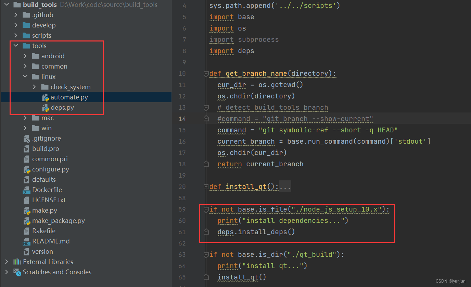
Task: Click the version file icon
Action: point(27,252)
